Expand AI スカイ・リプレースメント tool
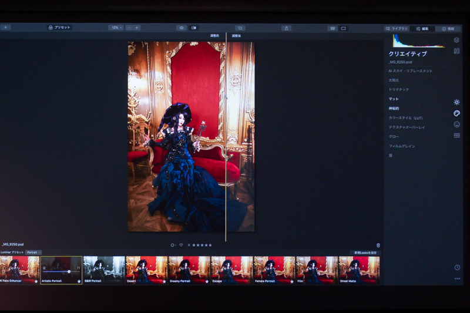The height and width of the screenshot is (313, 470). [410, 71]
